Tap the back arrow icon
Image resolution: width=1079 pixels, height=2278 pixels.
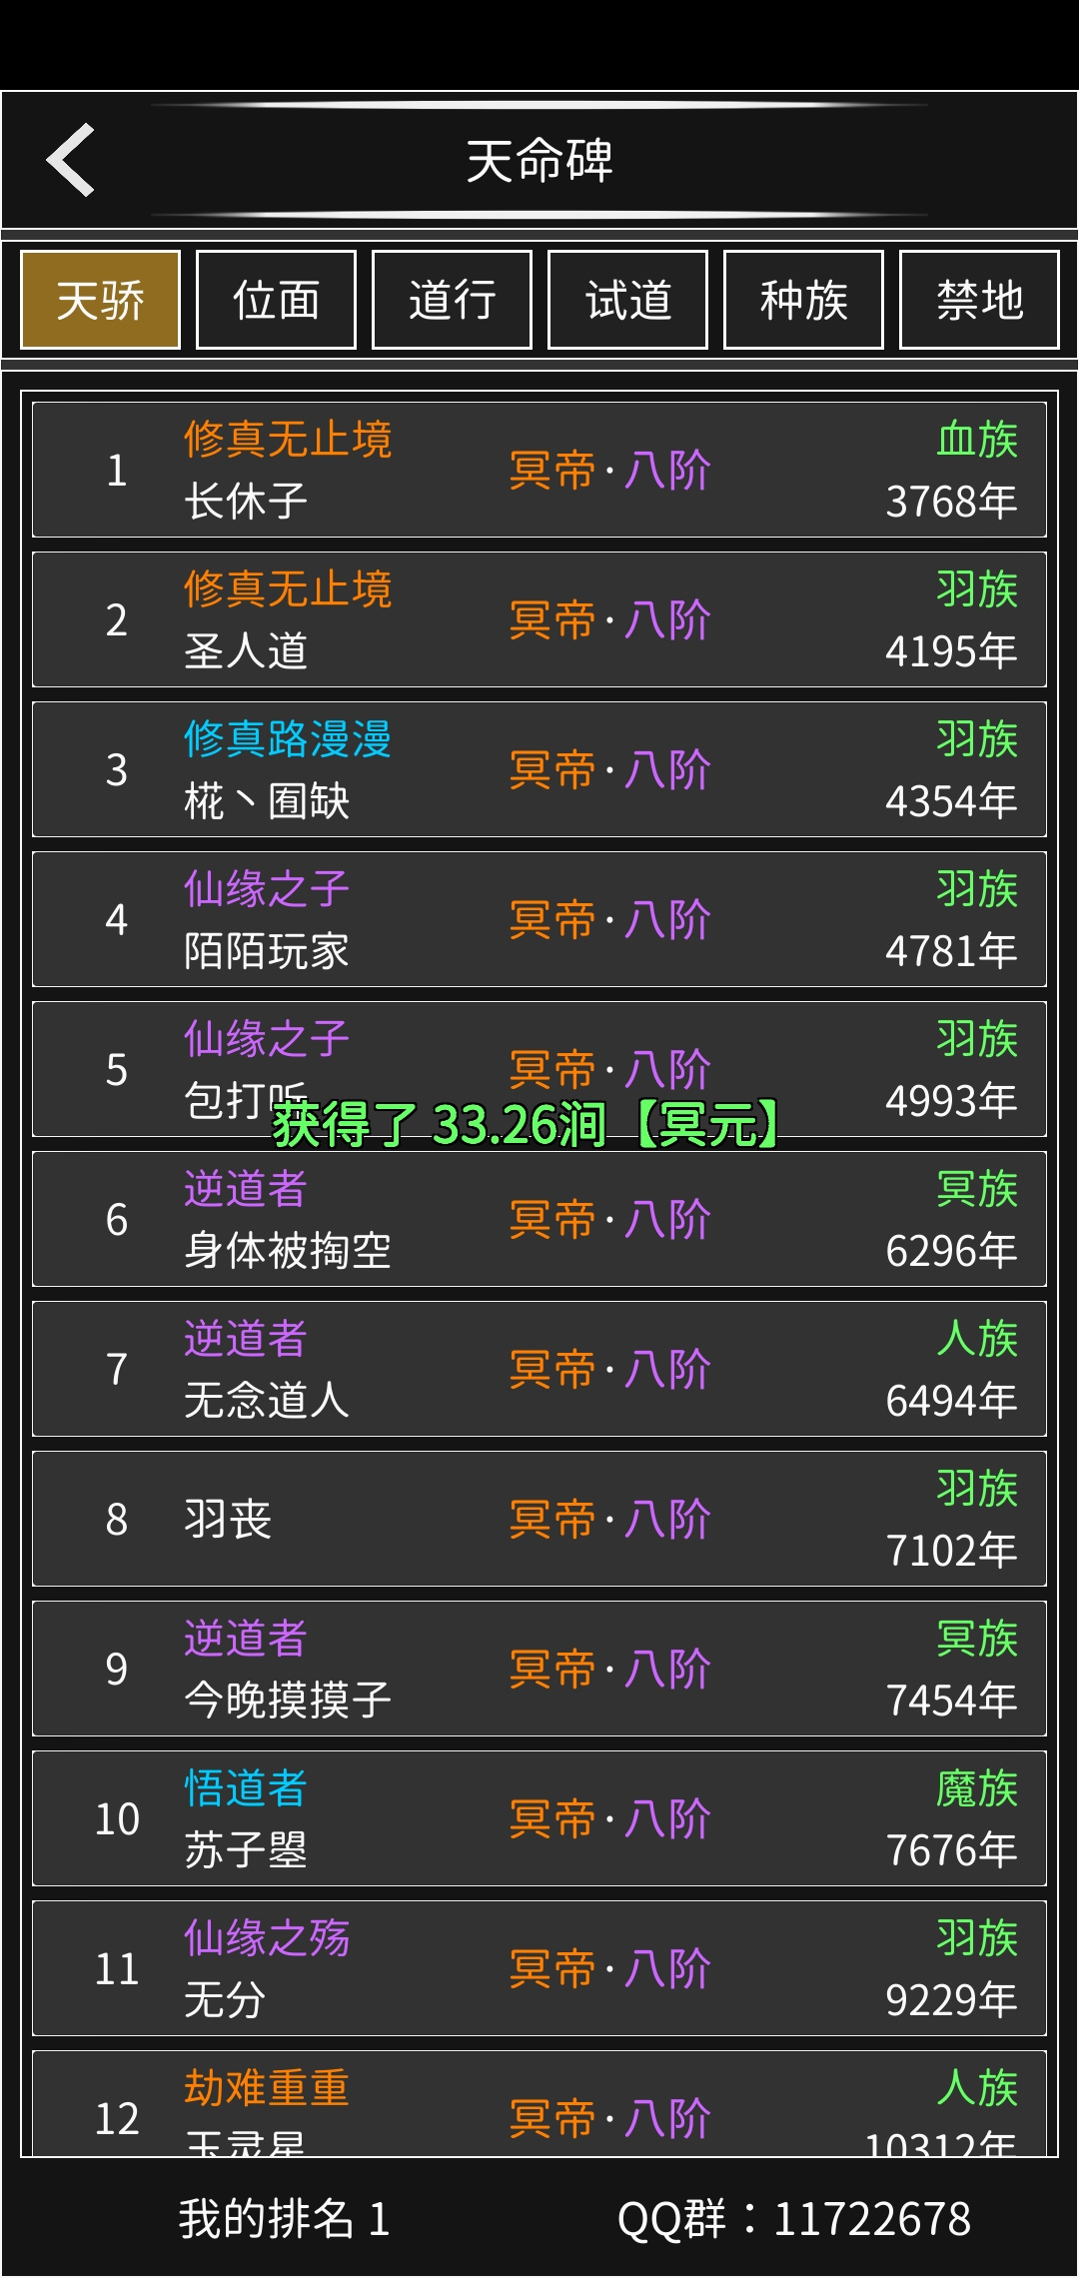coord(70,160)
